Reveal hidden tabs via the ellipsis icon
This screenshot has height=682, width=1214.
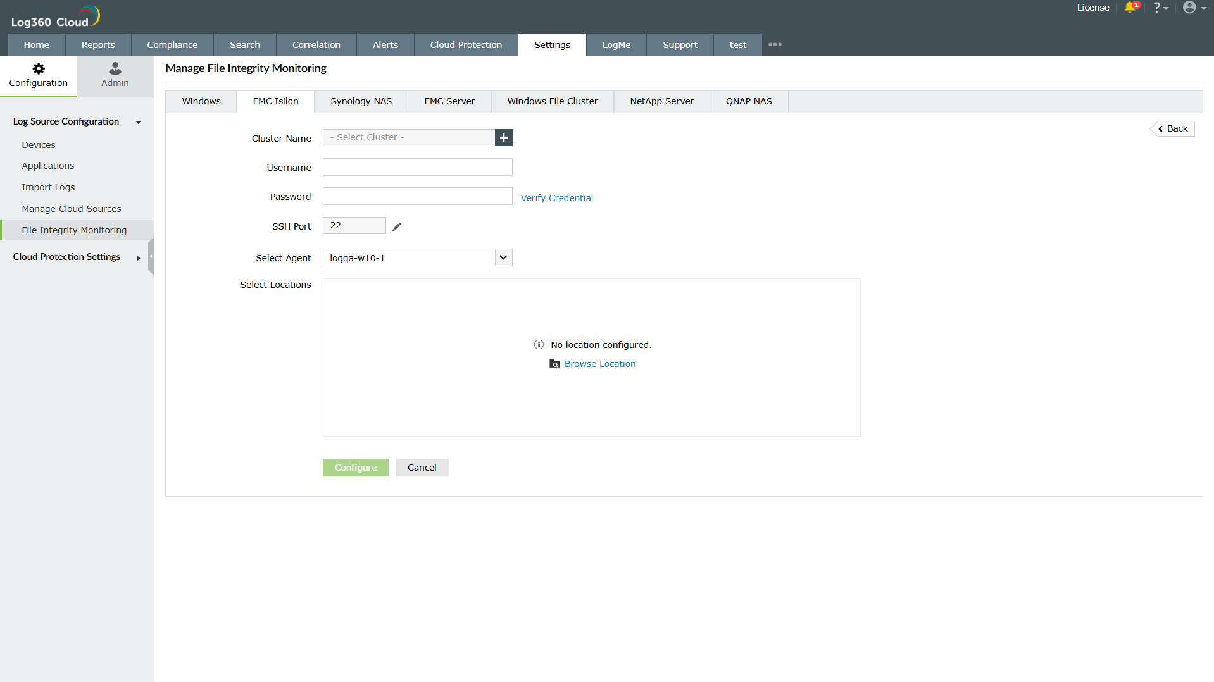point(775,44)
